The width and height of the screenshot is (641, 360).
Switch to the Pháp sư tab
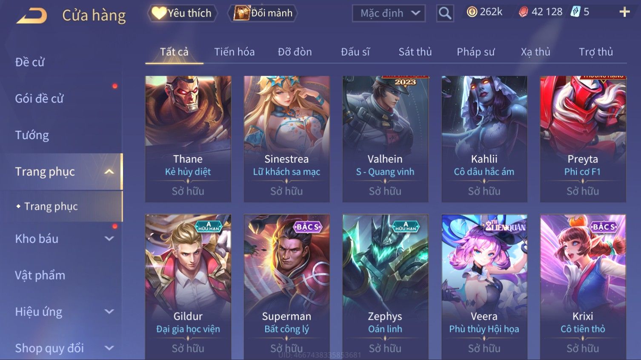pos(475,52)
